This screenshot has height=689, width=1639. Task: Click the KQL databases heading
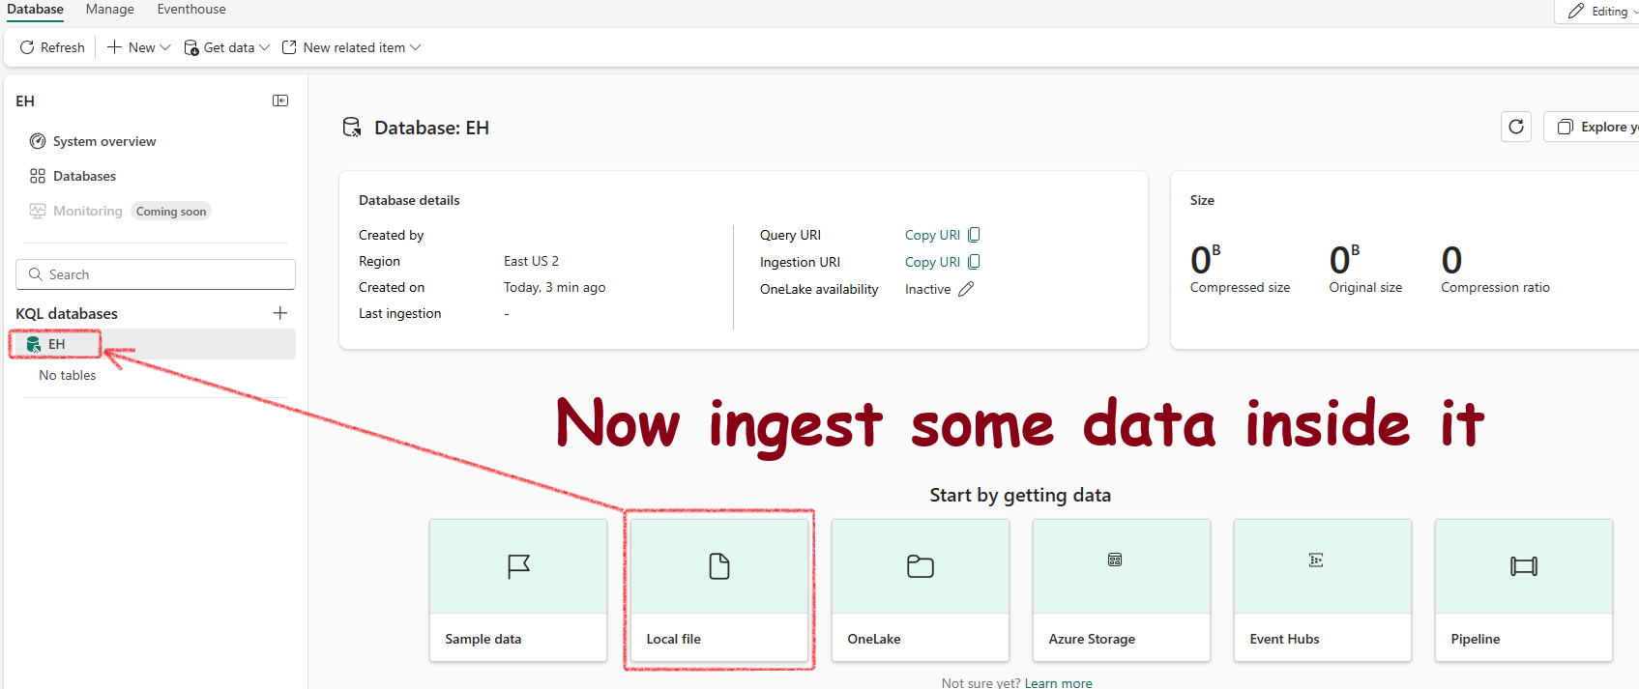pos(67,313)
